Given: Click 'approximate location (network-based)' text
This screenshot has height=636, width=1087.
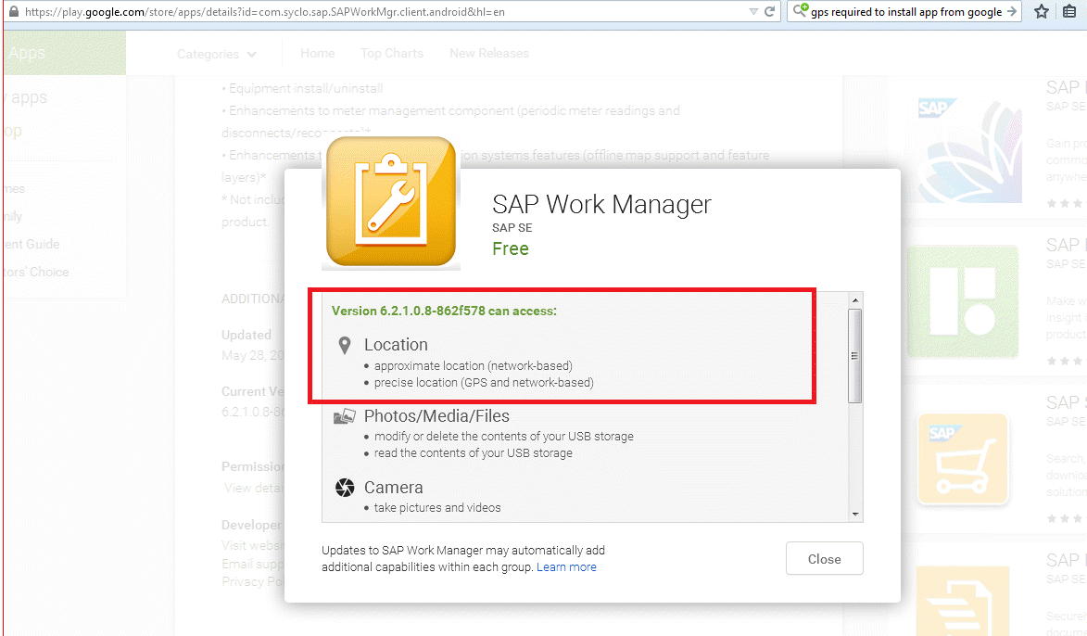Looking at the screenshot, I should click(474, 365).
